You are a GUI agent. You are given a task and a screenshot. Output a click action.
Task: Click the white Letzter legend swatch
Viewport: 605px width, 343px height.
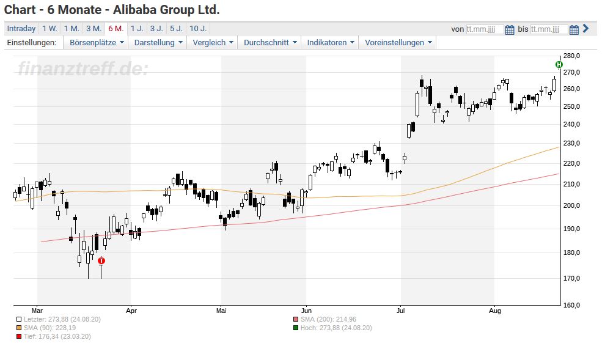(x=19, y=320)
